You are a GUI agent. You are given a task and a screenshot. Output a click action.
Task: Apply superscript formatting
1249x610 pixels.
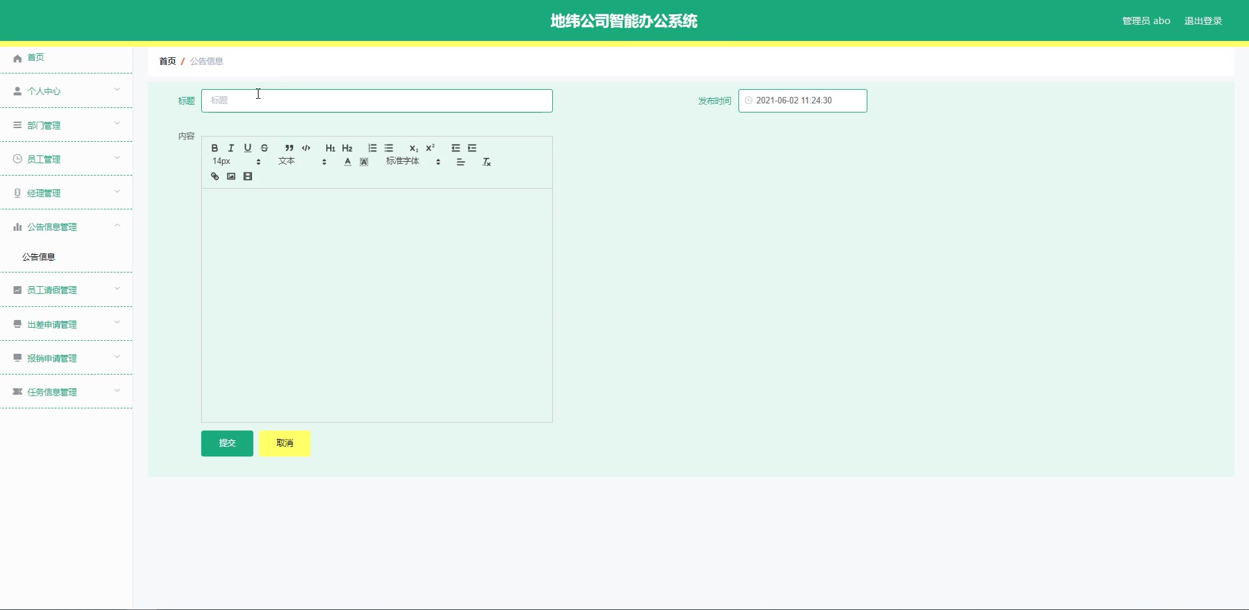click(x=430, y=148)
